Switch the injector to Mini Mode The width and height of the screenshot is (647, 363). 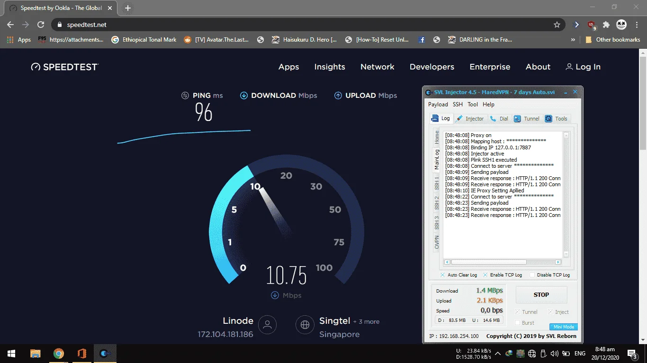click(563, 327)
